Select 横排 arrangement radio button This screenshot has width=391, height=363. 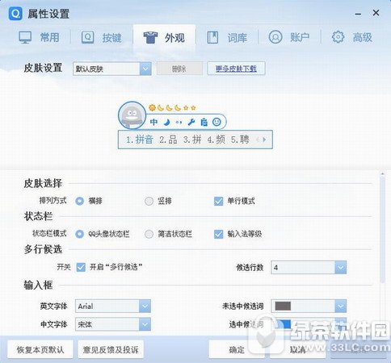(x=80, y=201)
